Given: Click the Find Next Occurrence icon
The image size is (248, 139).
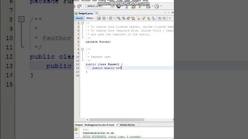Looking at the screenshot, I should [x=128, y=18].
